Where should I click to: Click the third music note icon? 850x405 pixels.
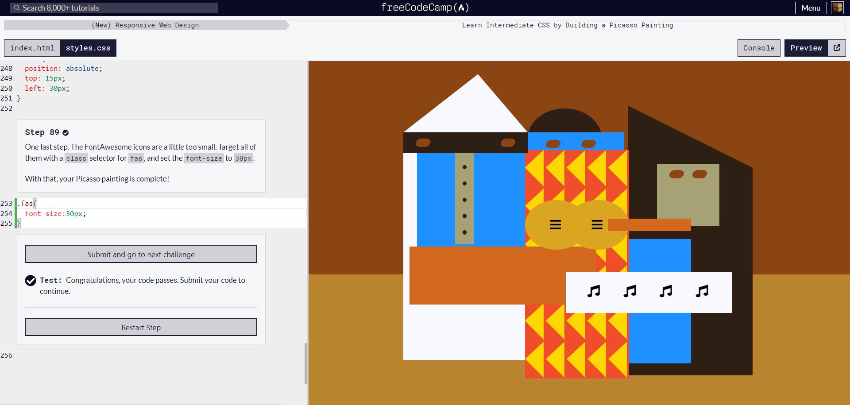[666, 291]
